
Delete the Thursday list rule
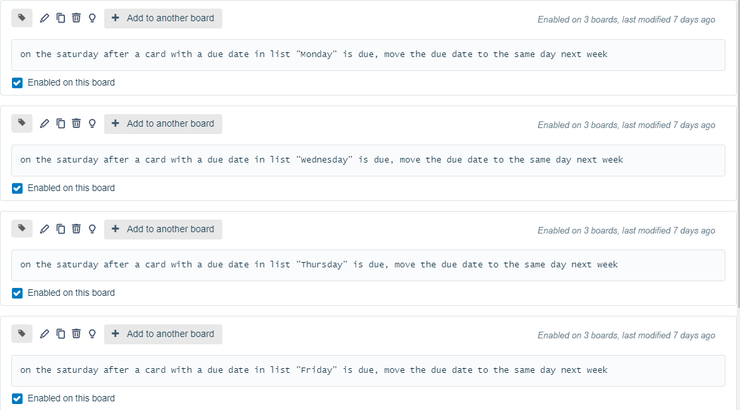coord(76,229)
